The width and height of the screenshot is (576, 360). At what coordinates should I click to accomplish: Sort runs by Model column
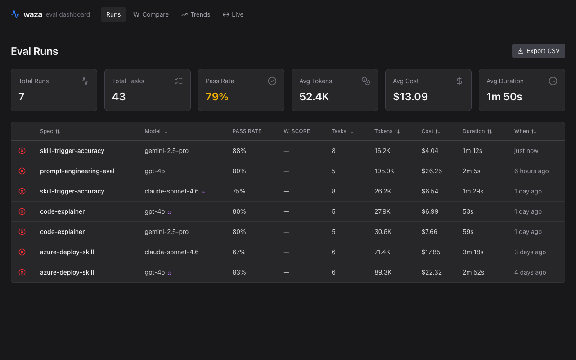point(156,131)
